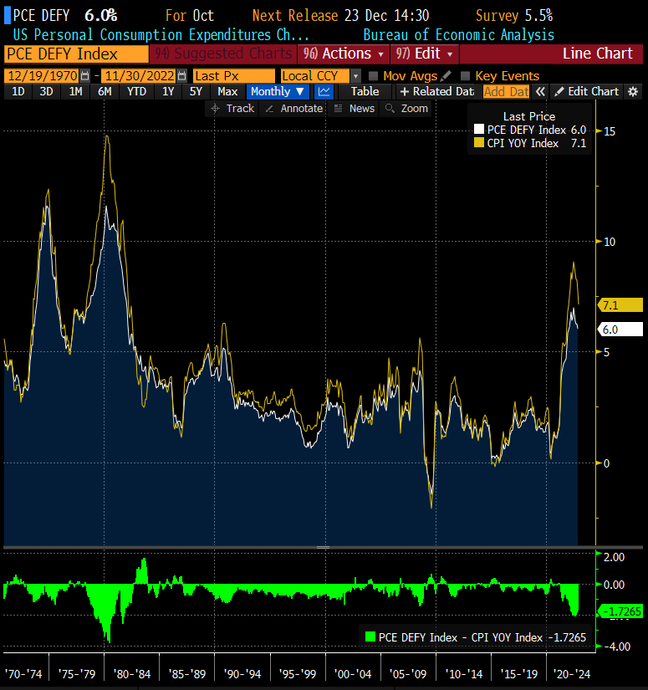This screenshot has height=690, width=648.
Task: Click the Related Data button
Action: 436,92
